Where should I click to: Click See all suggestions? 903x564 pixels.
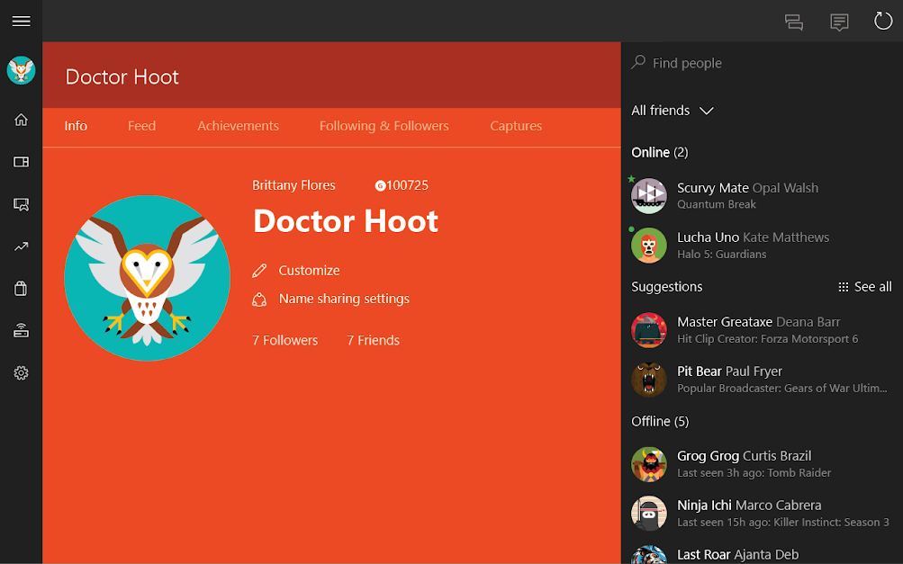coord(864,287)
